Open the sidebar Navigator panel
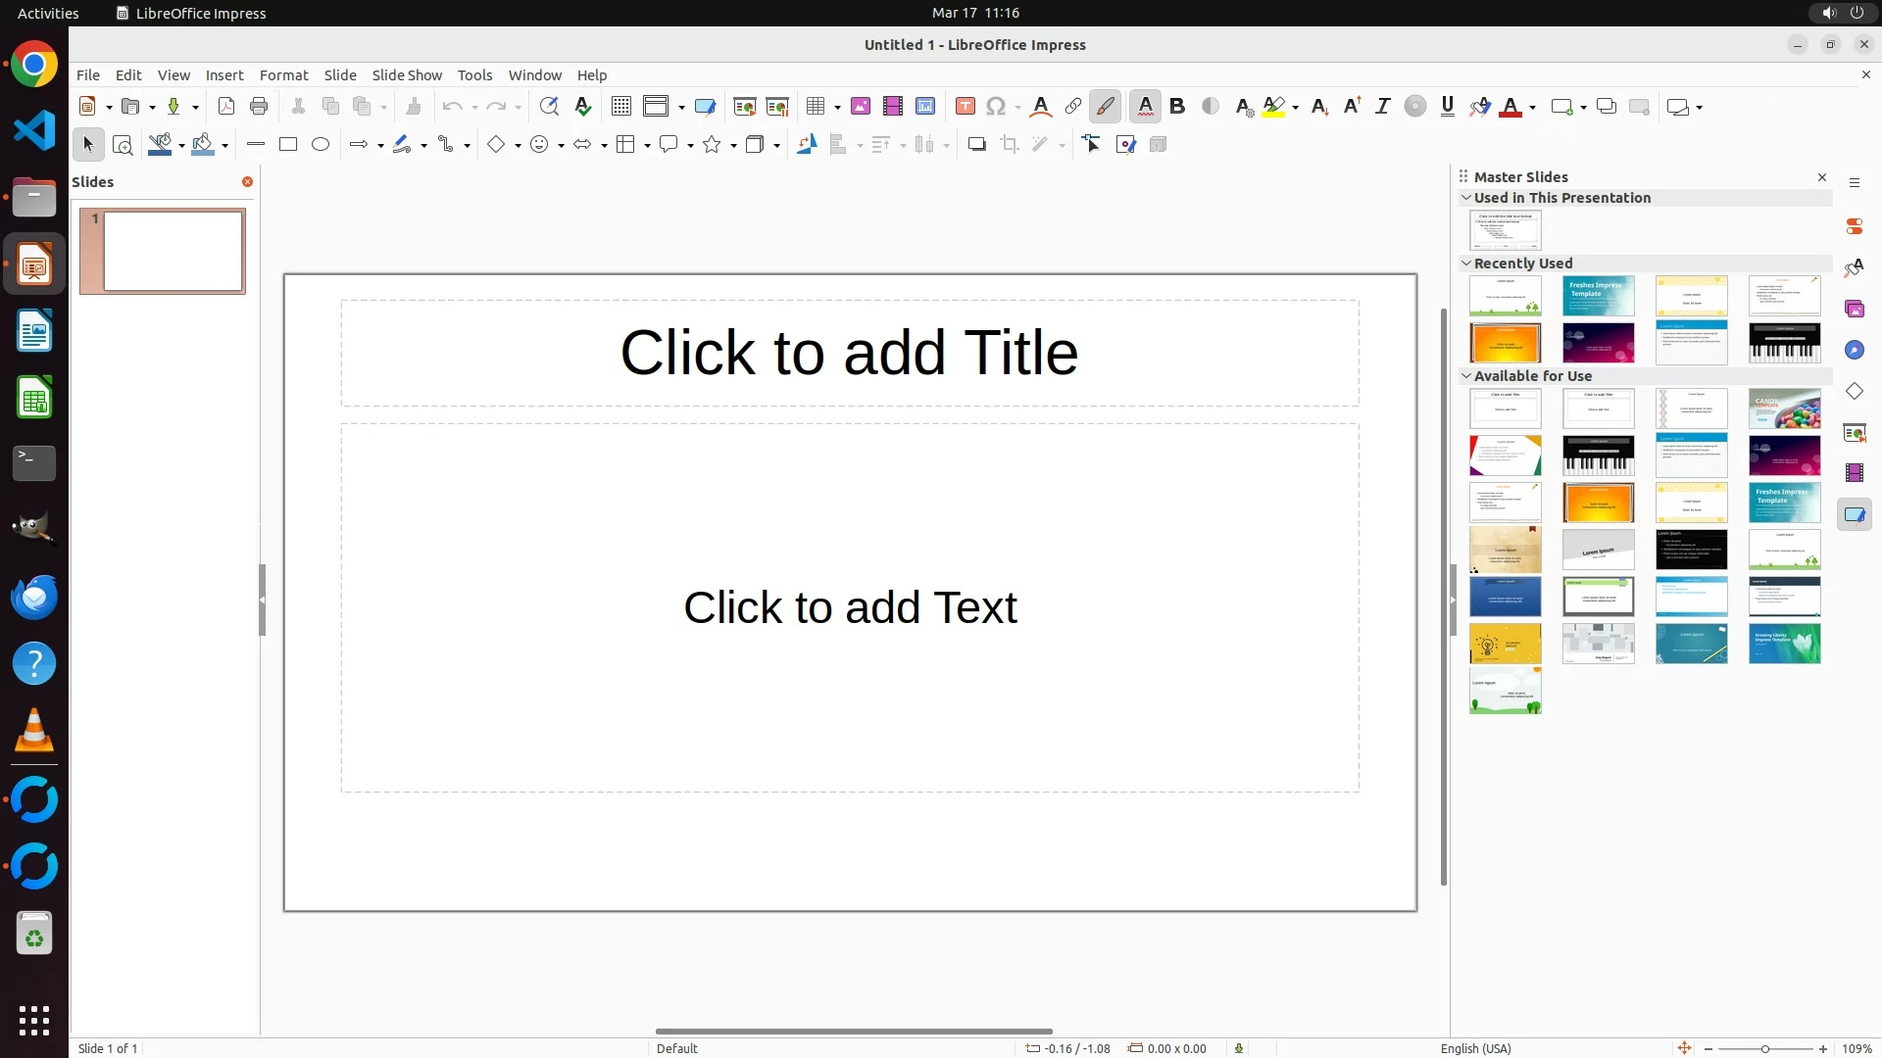The height and width of the screenshot is (1058, 1882). [x=1855, y=350]
